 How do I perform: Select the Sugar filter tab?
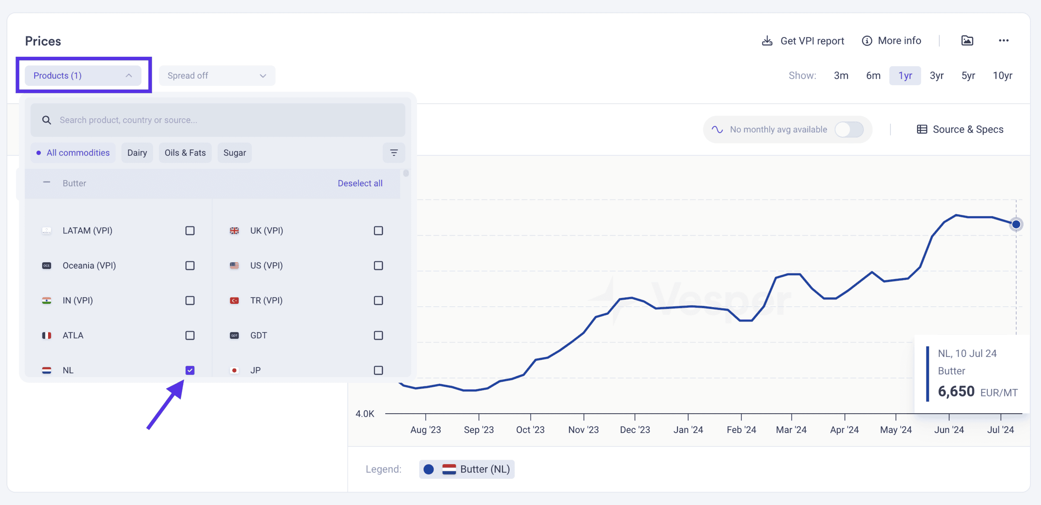click(x=234, y=153)
